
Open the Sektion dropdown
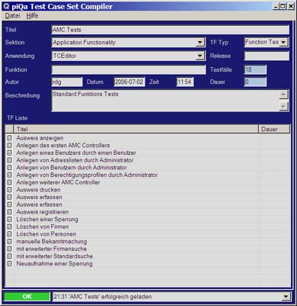[200, 43]
